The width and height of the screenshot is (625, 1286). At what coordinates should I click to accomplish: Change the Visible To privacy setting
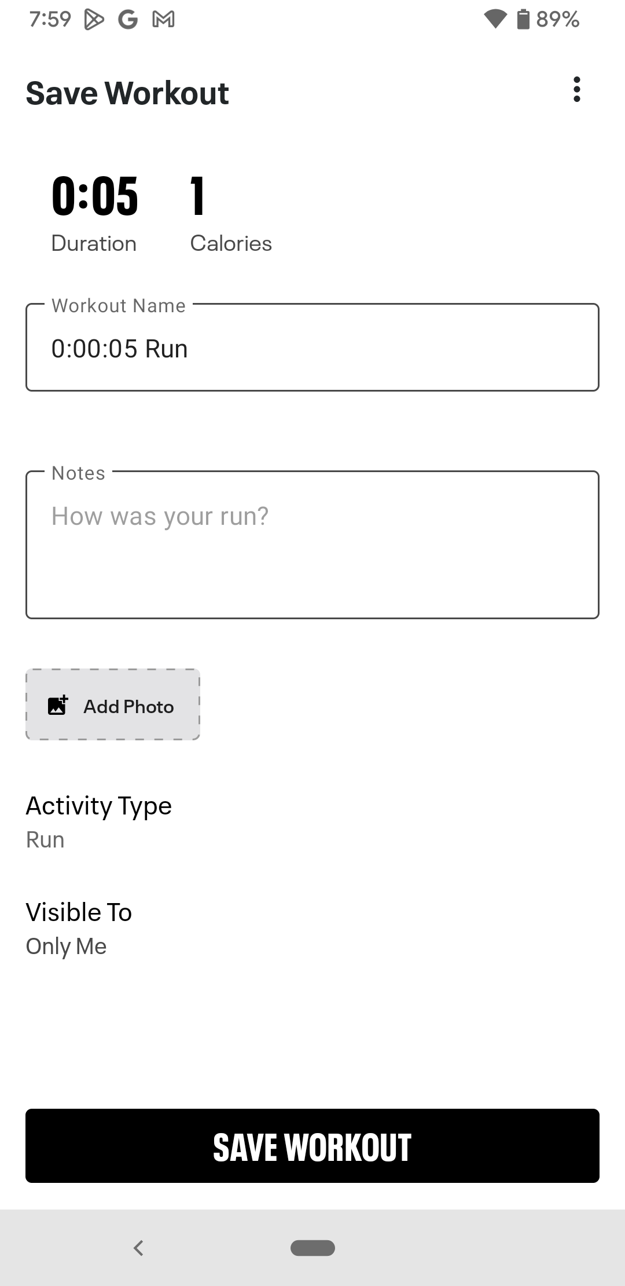[79, 912]
